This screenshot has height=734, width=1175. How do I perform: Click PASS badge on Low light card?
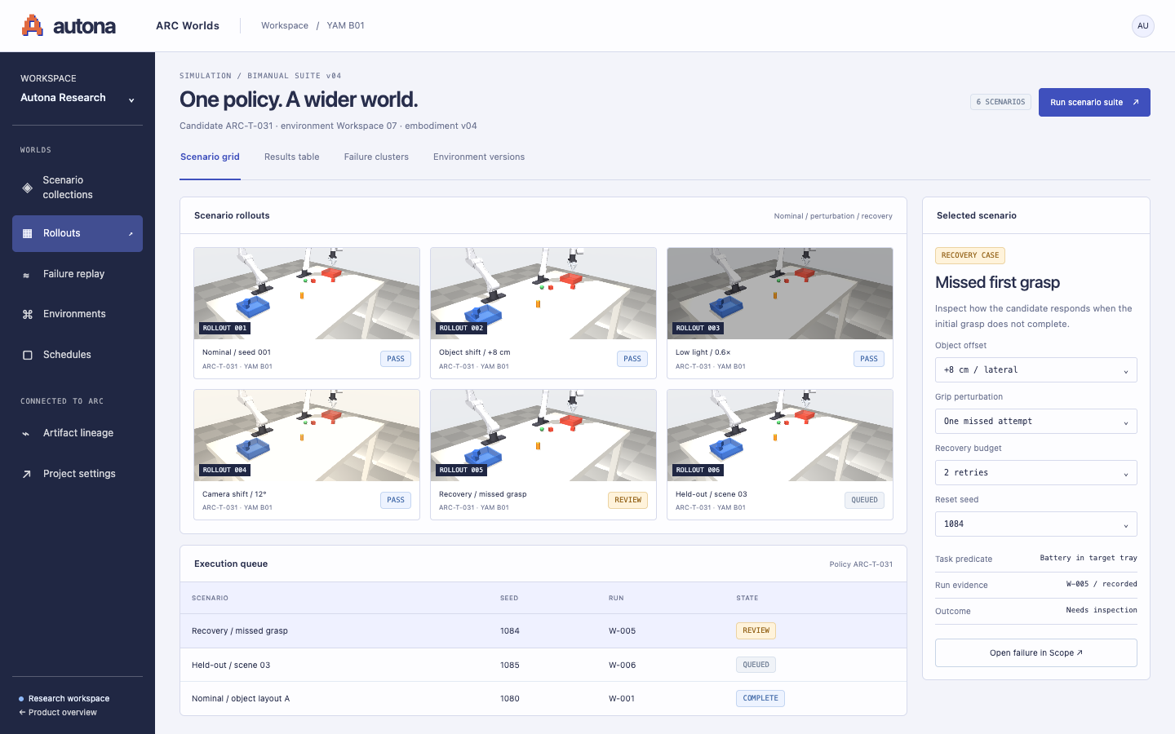pyautogui.click(x=869, y=359)
